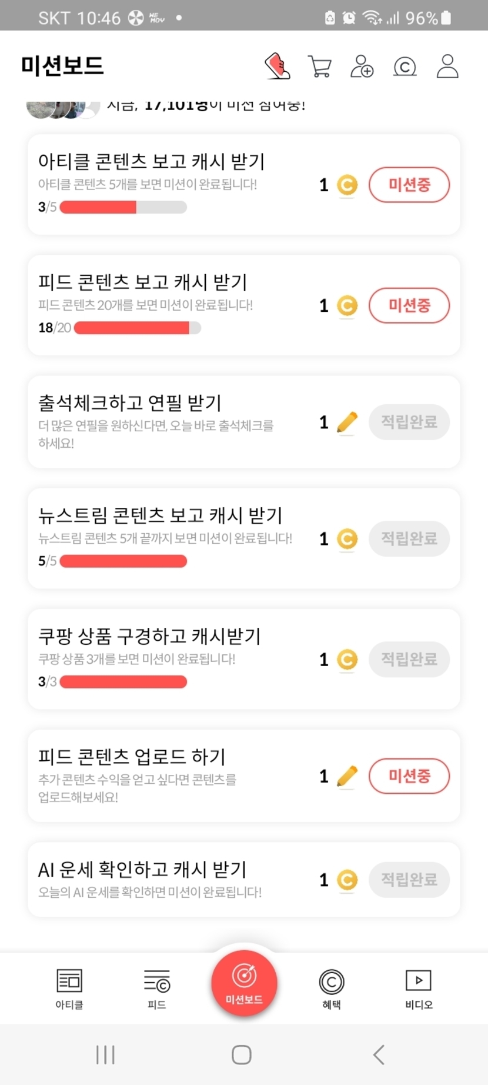Open the cash balance icon in header

[405, 66]
